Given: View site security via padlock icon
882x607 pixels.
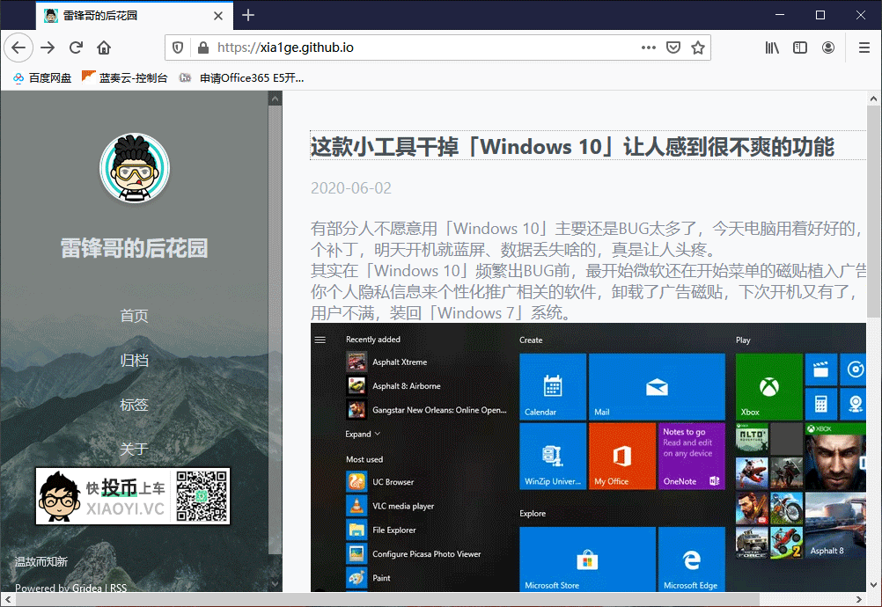Looking at the screenshot, I should pos(203,48).
